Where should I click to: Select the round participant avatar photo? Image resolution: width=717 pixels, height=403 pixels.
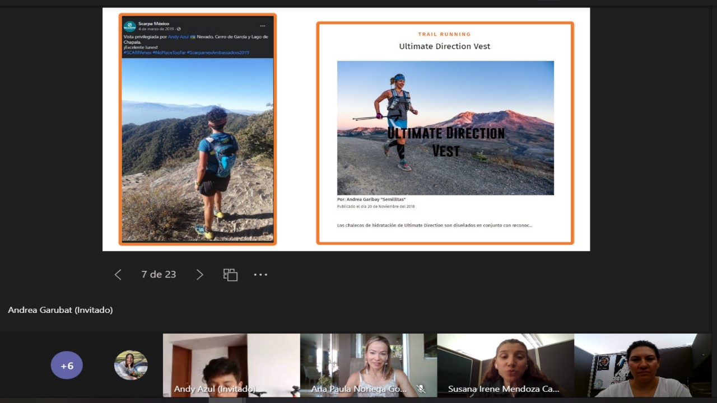tap(131, 365)
